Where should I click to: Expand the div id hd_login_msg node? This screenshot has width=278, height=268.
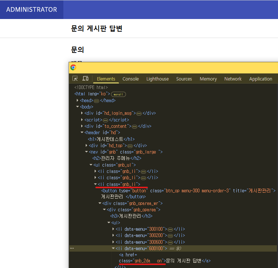[82, 113]
